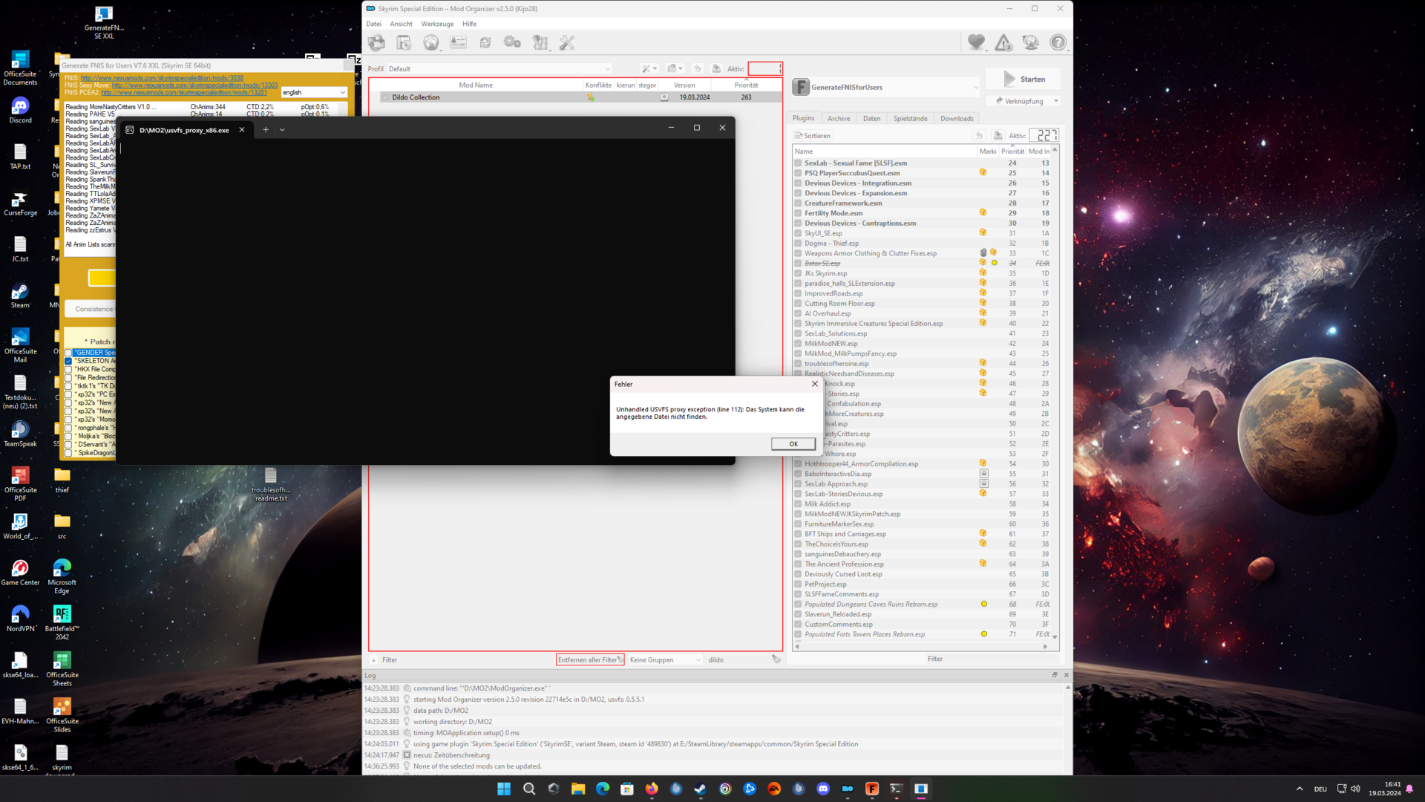1425x802 pixels.
Task: Expand the GenerateFNISforUsers executable dropdown
Action: point(886,87)
